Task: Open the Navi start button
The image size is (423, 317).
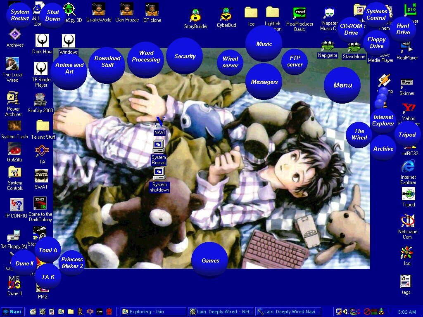Action: coord(12,312)
